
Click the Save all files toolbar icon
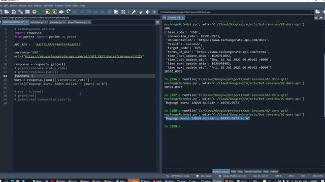click(20, 12)
